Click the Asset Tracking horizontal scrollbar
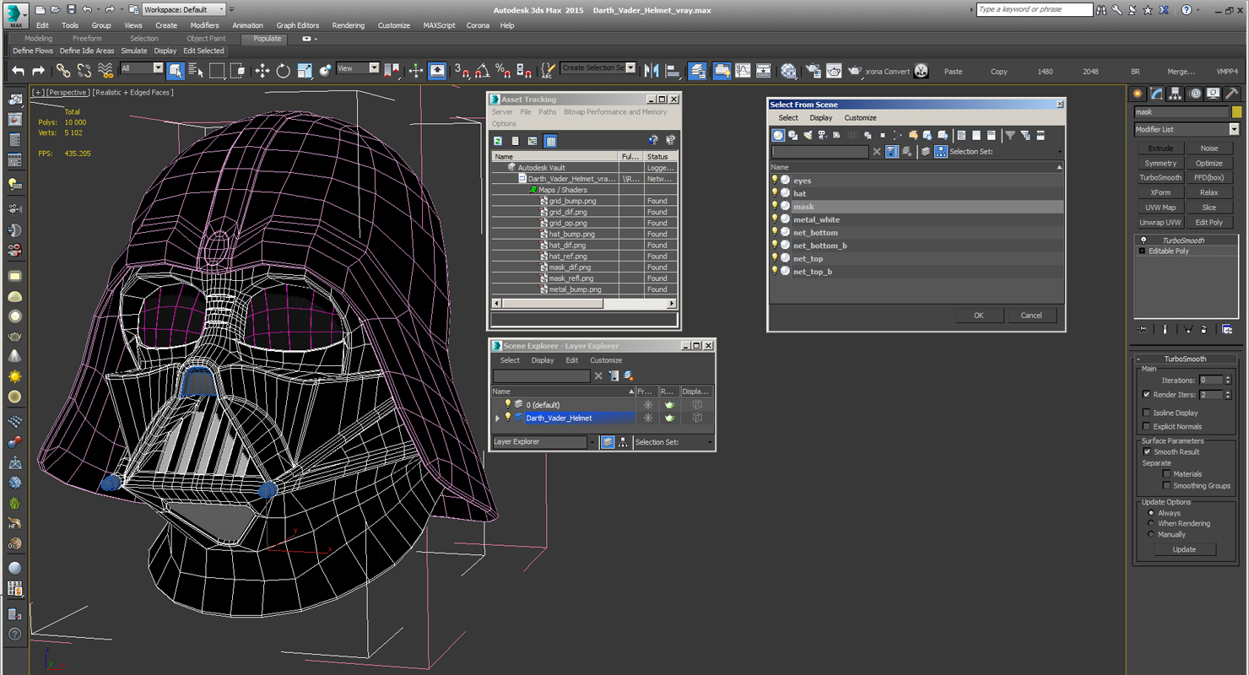1249x675 pixels. pos(584,303)
